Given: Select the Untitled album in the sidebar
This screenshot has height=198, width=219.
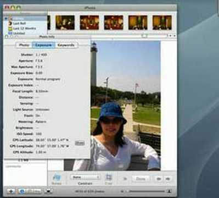Looking at the screenshot, I should (x=25, y=33).
